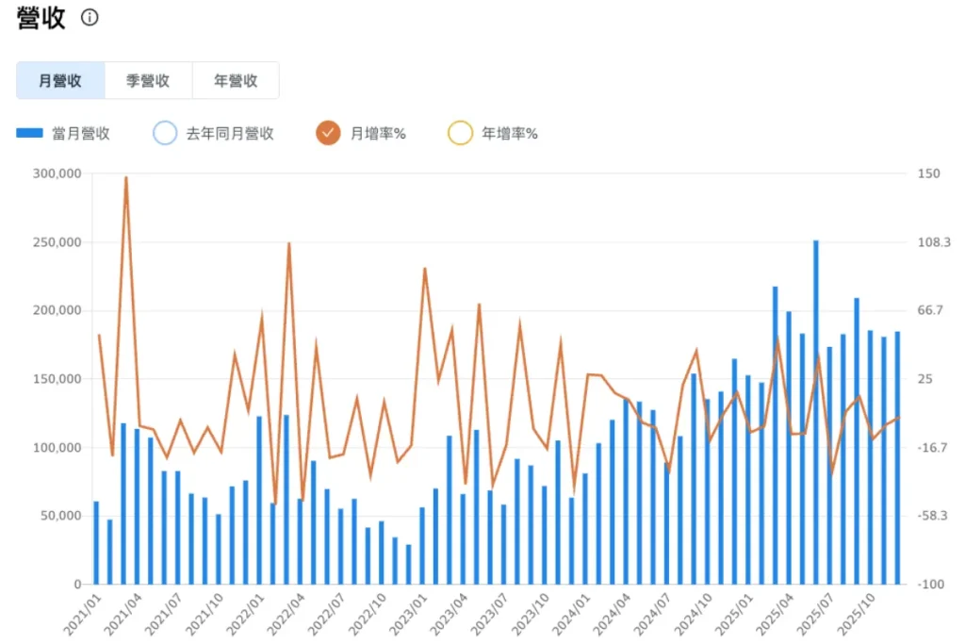
Task: Click the 營收 heading text
Action: [x=41, y=17]
